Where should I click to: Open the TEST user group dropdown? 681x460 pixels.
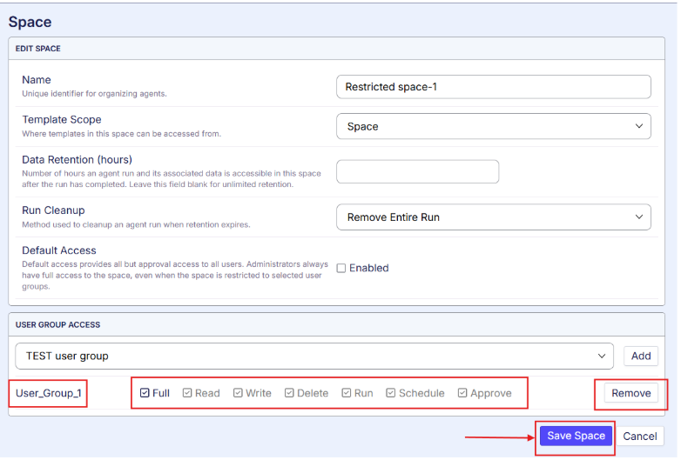(314, 356)
